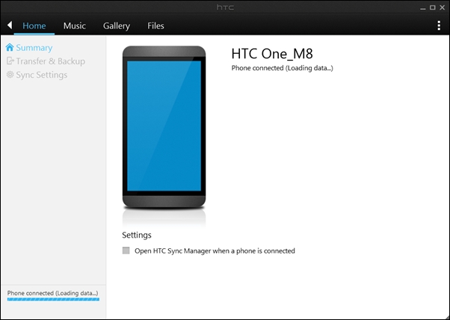This screenshot has width=450, height=320.
Task: Select Transfer & Backup in sidebar
Action: point(51,61)
